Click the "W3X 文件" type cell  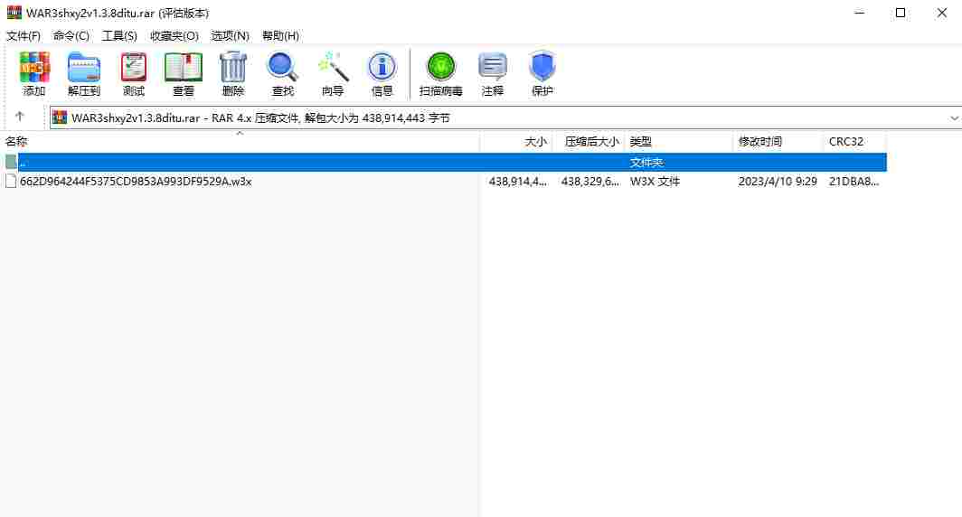pyautogui.click(x=655, y=182)
